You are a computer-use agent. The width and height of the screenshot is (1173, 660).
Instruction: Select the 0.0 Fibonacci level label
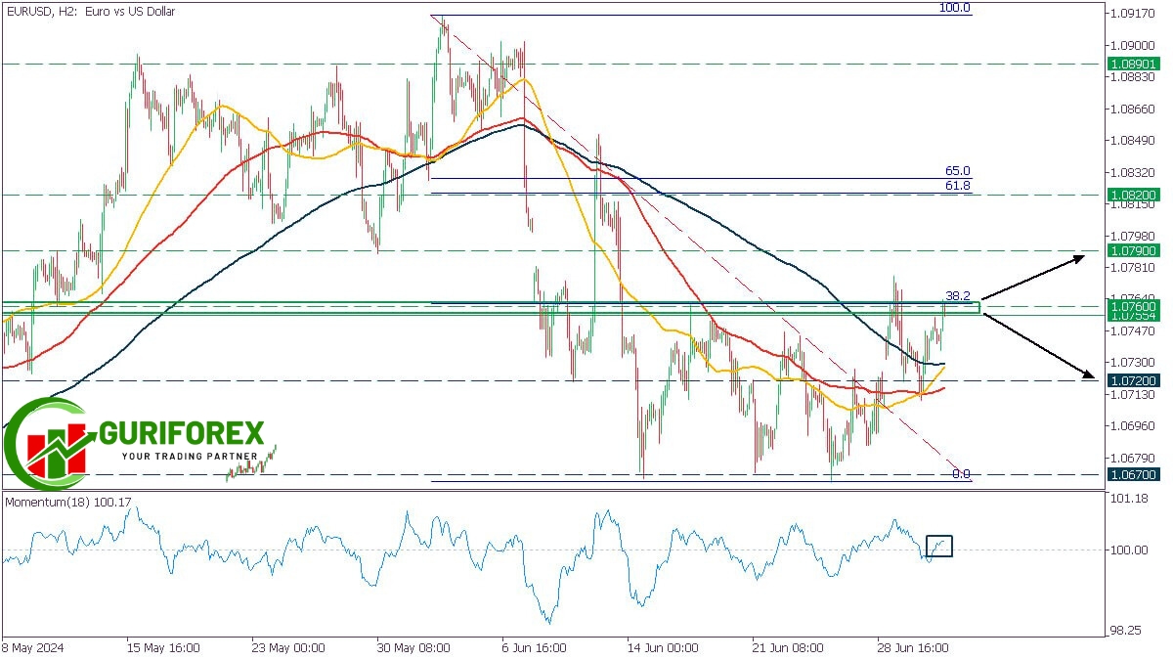961,473
